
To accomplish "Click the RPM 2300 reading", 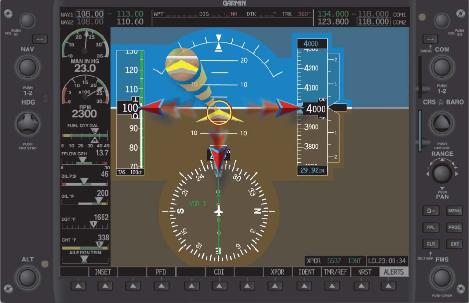I will pos(84,114).
